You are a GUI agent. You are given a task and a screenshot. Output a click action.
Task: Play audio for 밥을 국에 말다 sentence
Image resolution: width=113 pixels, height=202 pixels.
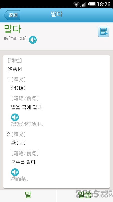15,117
